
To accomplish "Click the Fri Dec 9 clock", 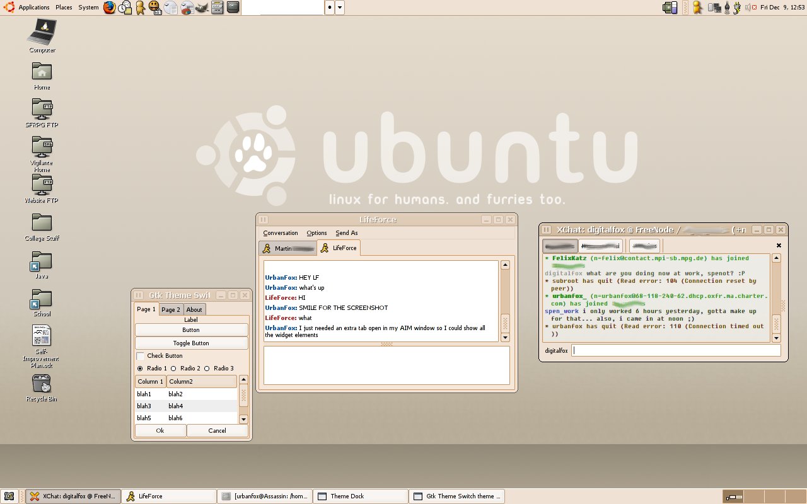I will [782, 8].
